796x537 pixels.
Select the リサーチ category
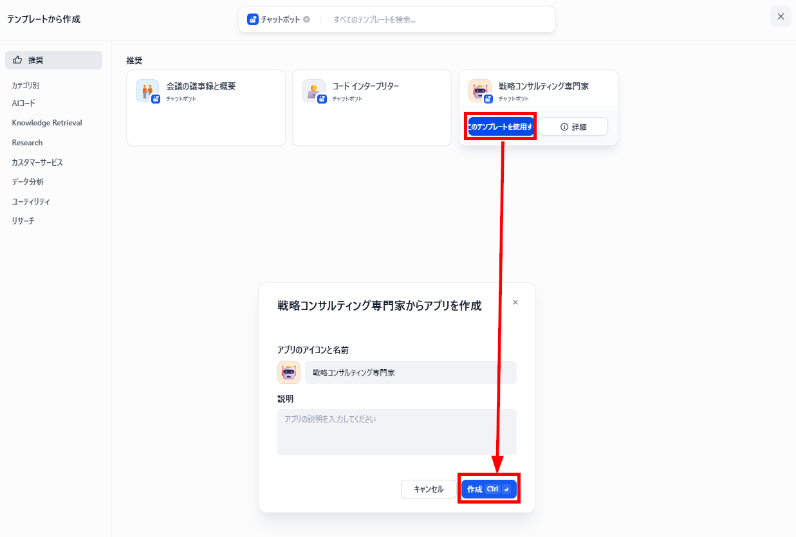click(x=23, y=221)
